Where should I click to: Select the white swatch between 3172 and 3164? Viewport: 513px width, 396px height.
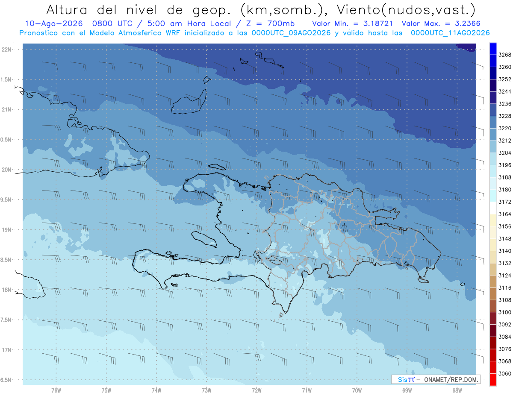tap(493, 208)
